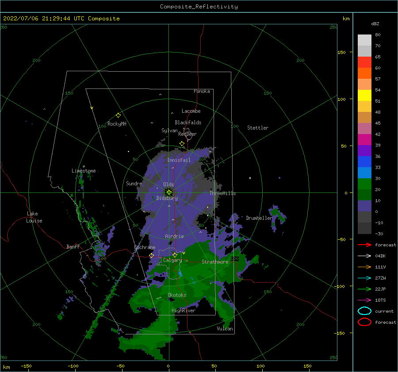The width and height of the screenshot is (398, 372).
Task: Click the yellow swatch between 54 and 51 dBZ
Action: [x=364, y=96]
